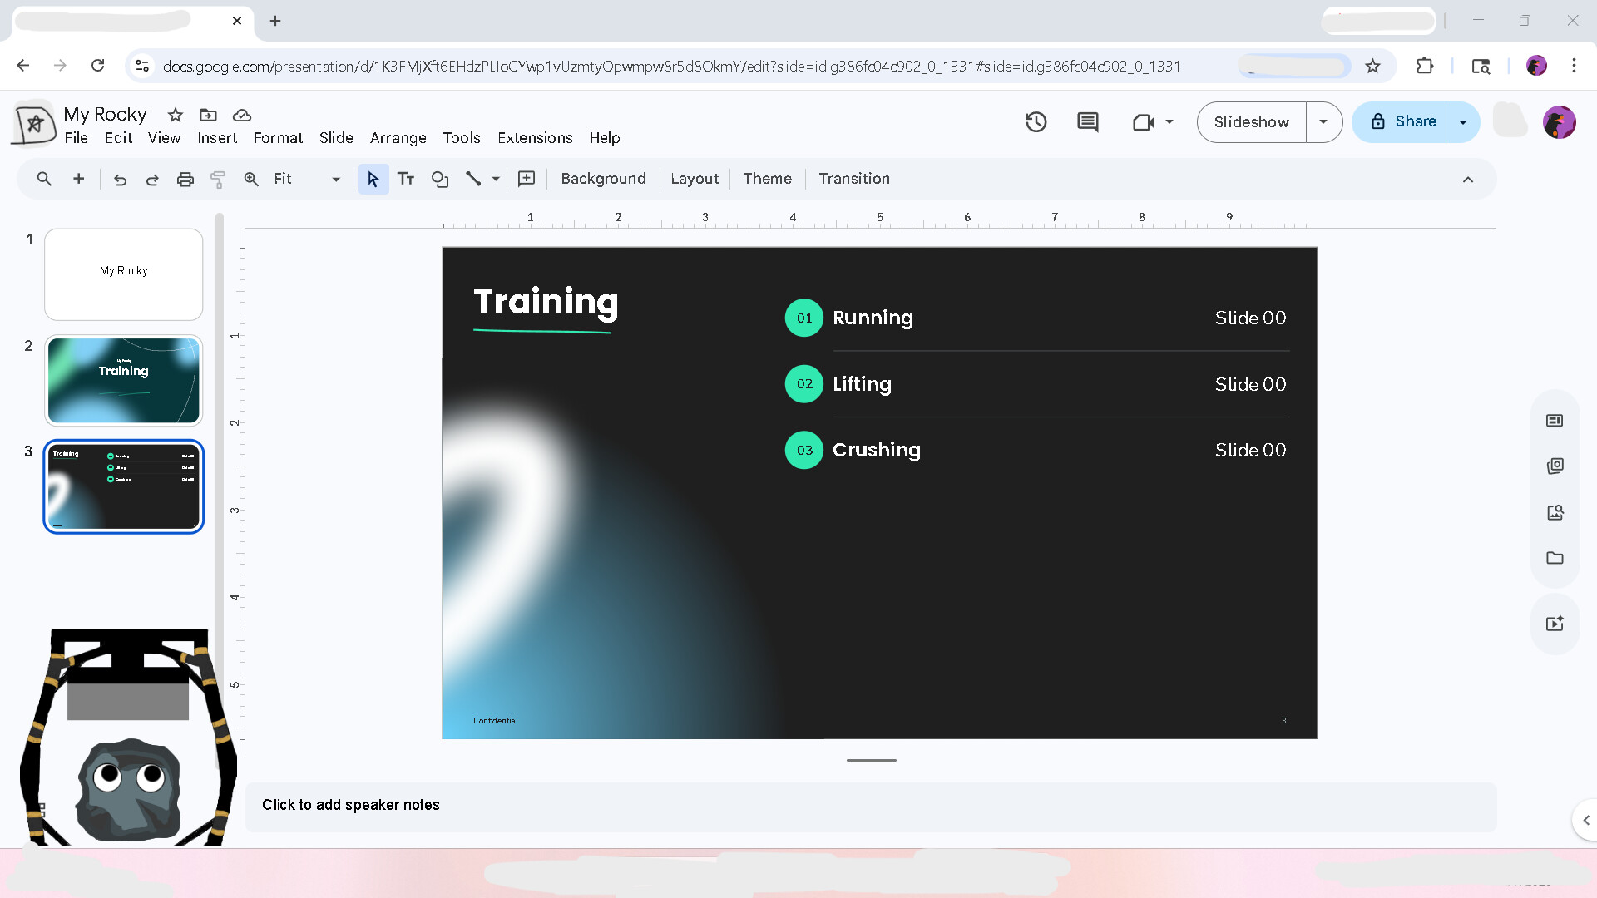Click the 02 green circle marker
Screen dimensions: 1597x898
click(x=803, y=384)
